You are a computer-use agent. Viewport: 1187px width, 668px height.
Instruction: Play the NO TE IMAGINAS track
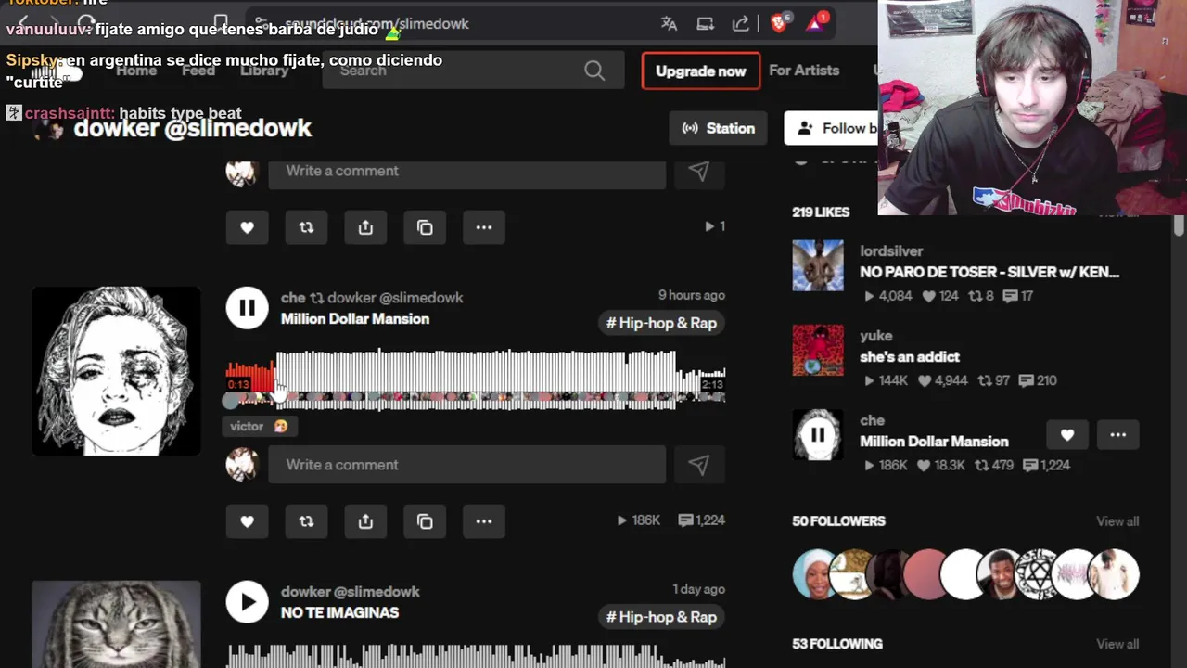point(248,602)
